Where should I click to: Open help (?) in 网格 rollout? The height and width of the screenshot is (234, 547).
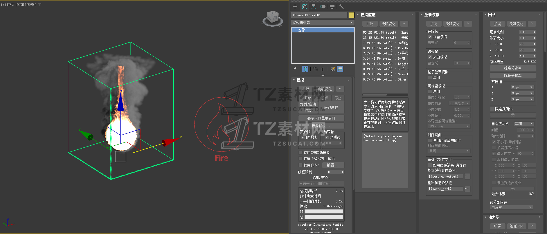click(x=532, y=24)
